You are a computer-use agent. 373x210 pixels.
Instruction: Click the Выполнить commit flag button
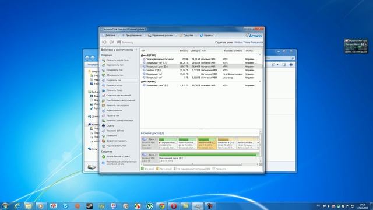(x=125, y=43)
